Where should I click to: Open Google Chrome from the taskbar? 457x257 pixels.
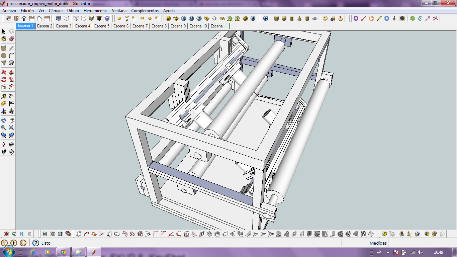(x=64, y=252)
